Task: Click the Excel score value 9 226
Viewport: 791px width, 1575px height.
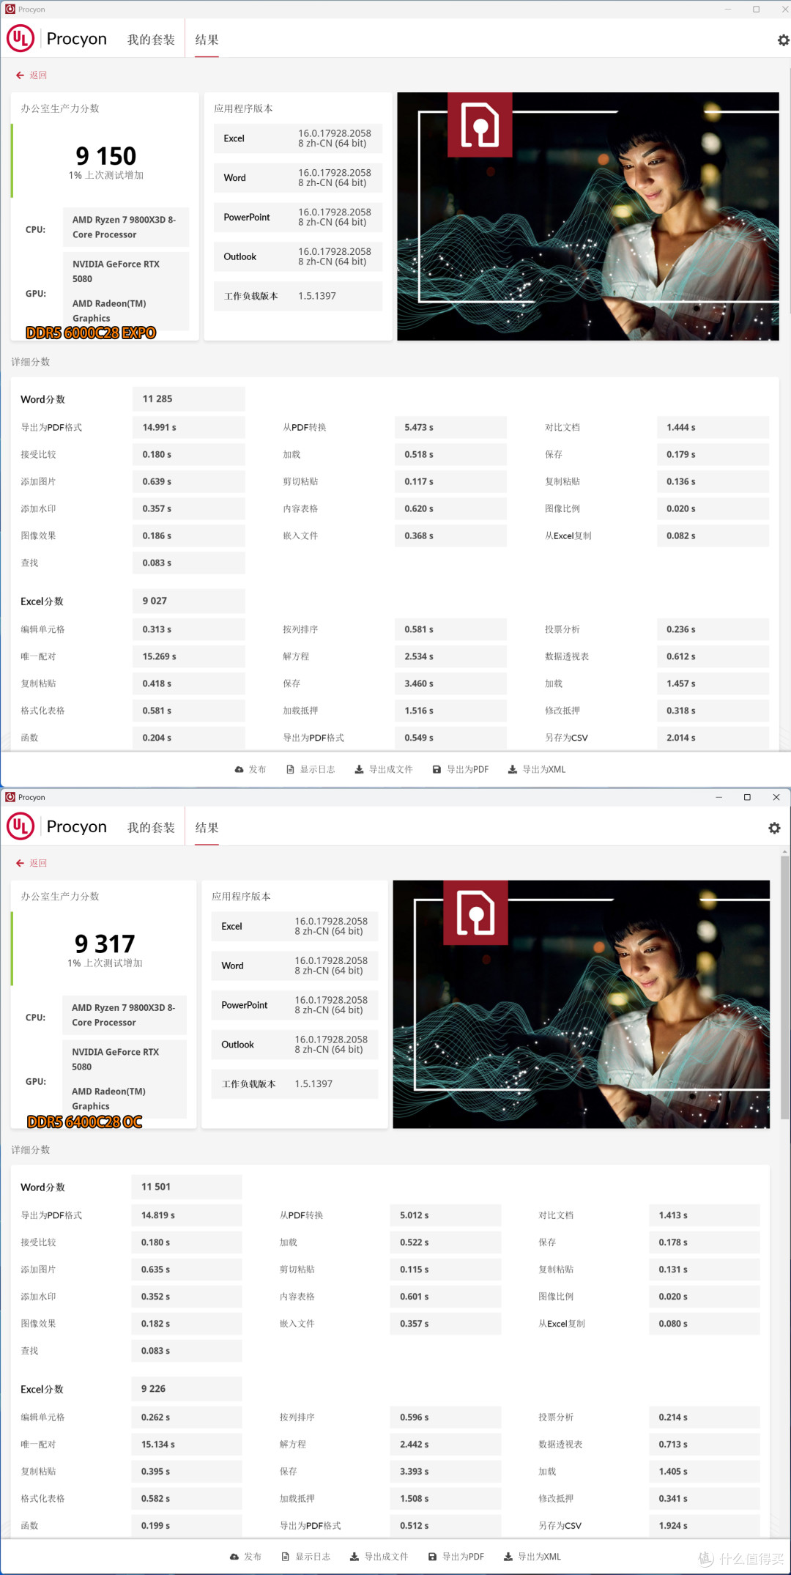Action: click(x=187, y=1389)
